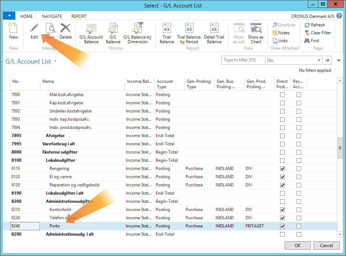Image resolution: width=346 pixels, height=256 pixels.
Task: Refresh the account list
Action: [315, 25]
